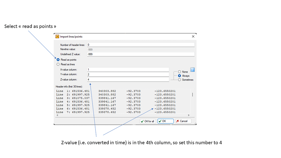Click Line 1 in header info preview
Screen dimensions: 281x158
pos(116,91)
